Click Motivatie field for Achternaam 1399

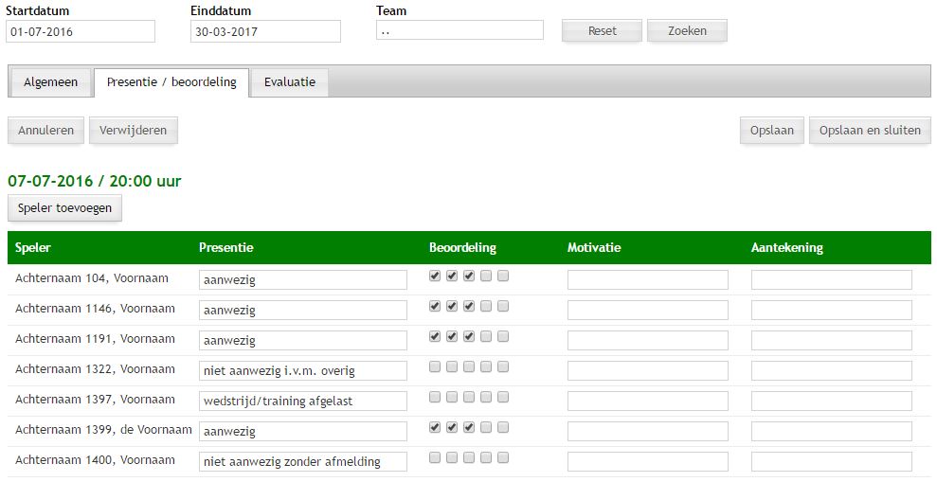648,431
